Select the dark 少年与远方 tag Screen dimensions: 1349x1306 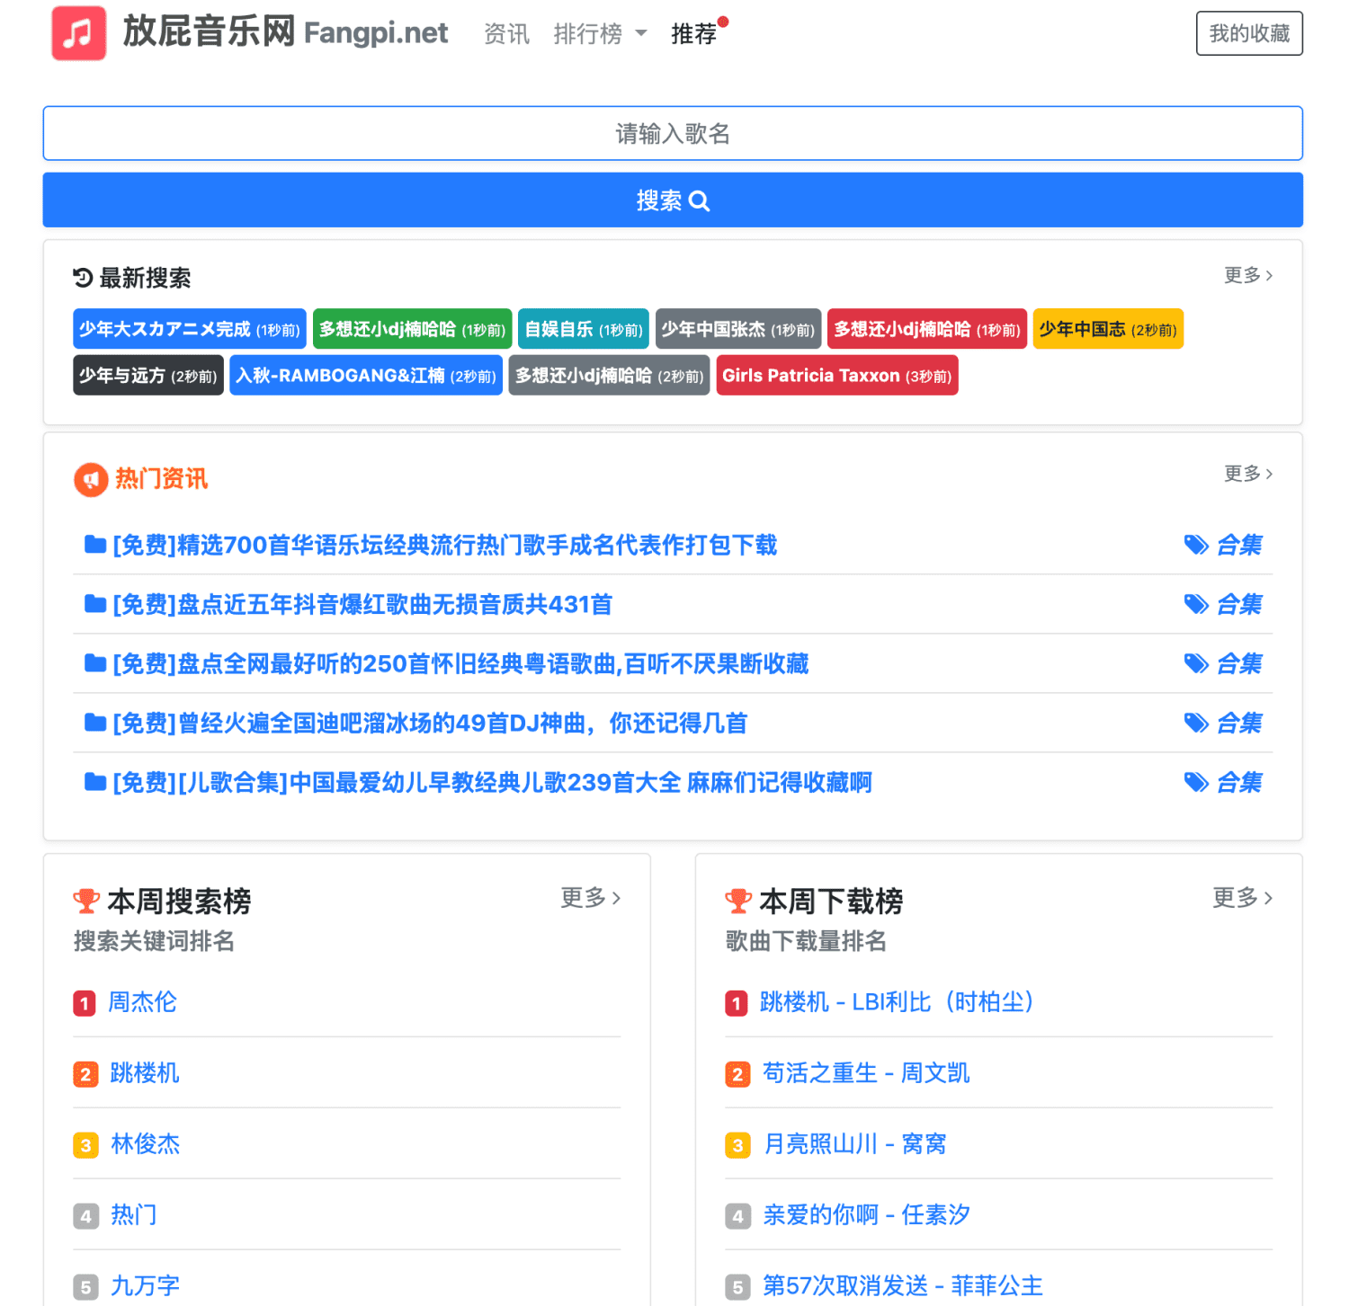click(148, 376)
